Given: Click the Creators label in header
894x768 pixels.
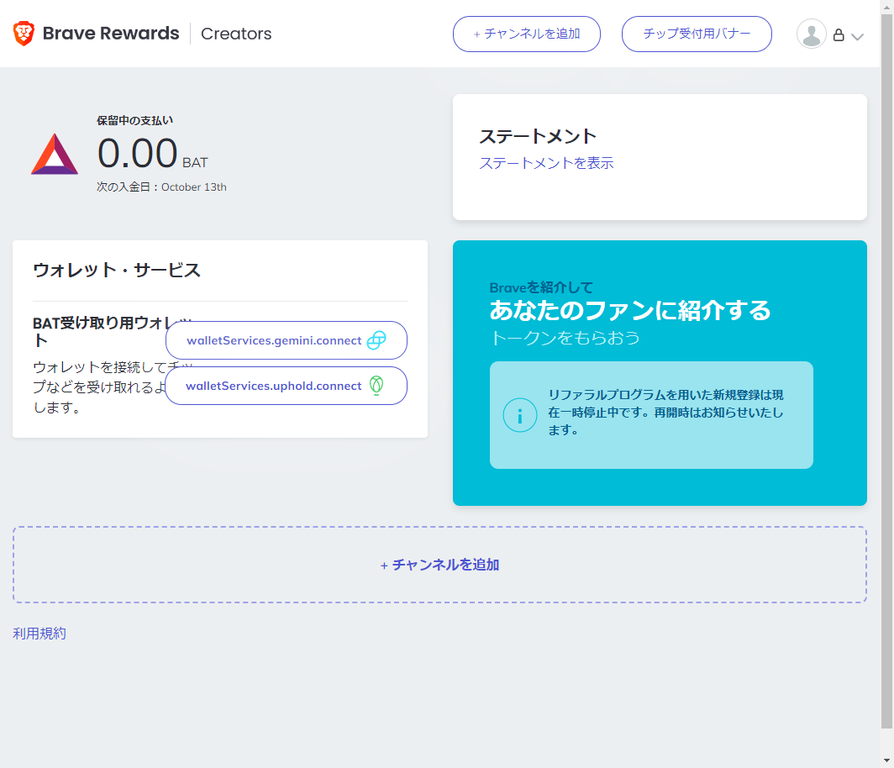Looking at the screenshot, I should [x=236, y=34].
